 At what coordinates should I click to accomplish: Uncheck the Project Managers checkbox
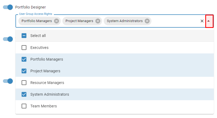click(24, 71)
